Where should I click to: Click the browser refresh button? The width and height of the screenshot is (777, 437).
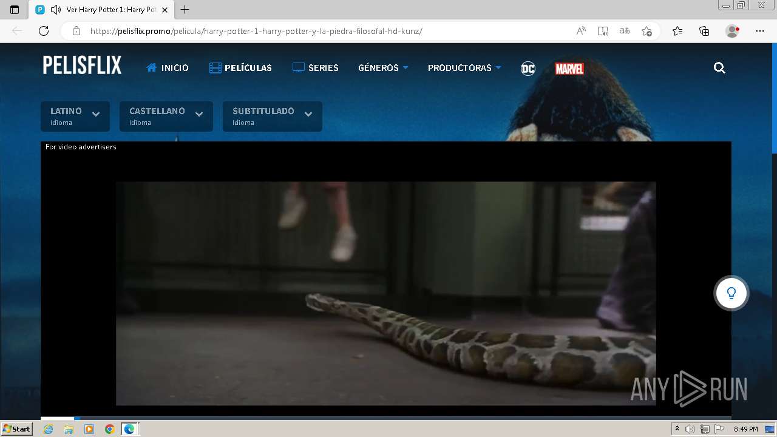click(44, 31)
